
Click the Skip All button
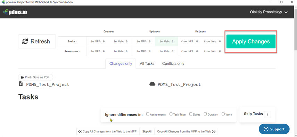coord(147,131)
